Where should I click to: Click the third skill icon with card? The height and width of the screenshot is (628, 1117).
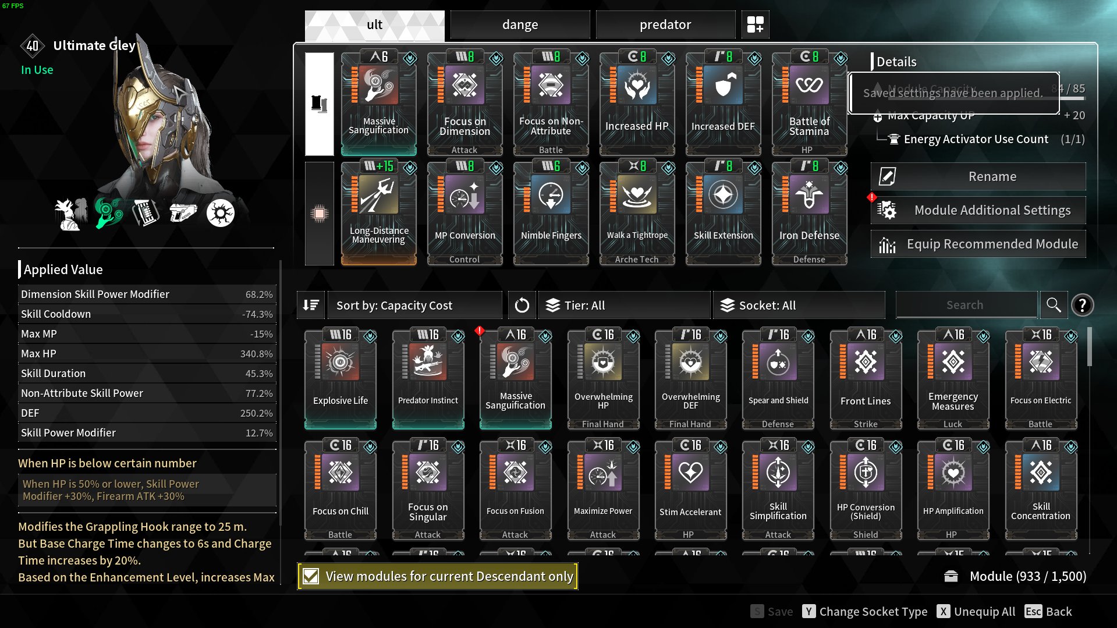(x=146, y=213)
